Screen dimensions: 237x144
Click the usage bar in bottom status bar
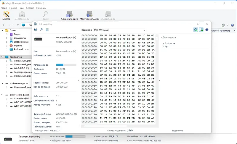click(75, 137)
